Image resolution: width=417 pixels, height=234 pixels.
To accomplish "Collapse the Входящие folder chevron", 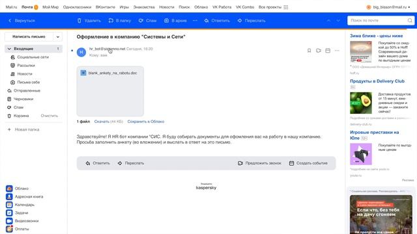I will click(9, 49).
